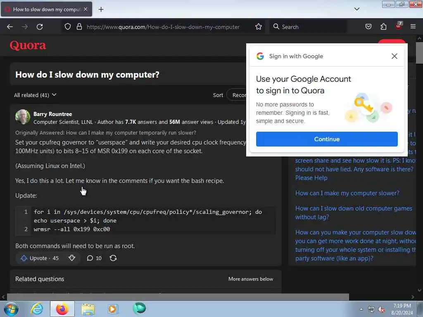Open the tracking protection shield icon

click(x=68, y=27)
